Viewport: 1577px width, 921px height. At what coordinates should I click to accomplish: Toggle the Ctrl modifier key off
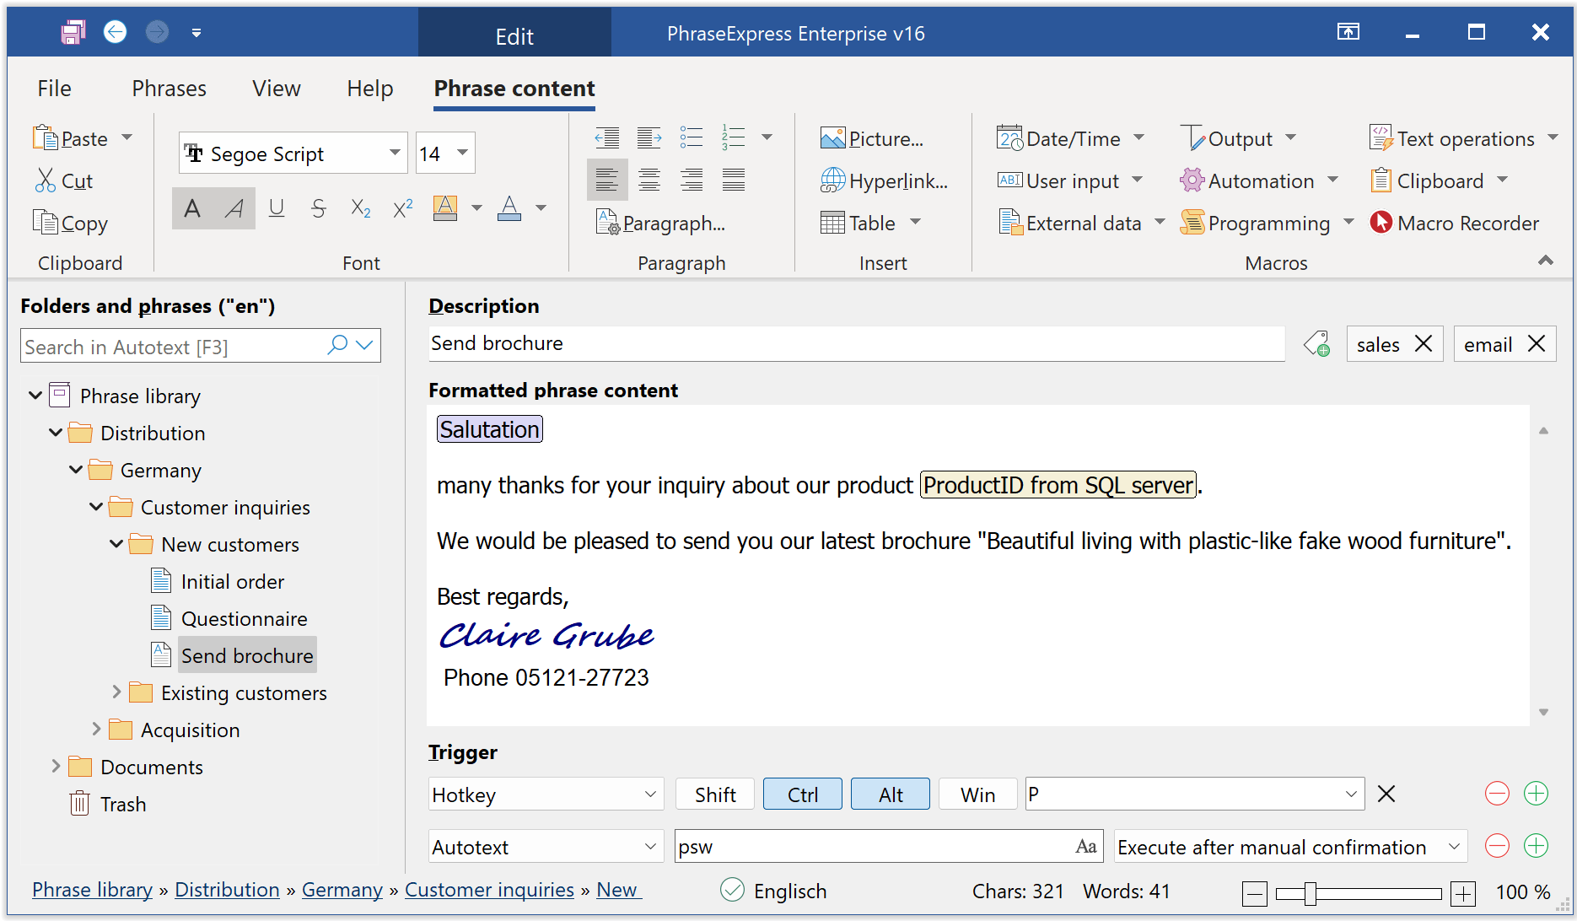[x=802, y=794]
